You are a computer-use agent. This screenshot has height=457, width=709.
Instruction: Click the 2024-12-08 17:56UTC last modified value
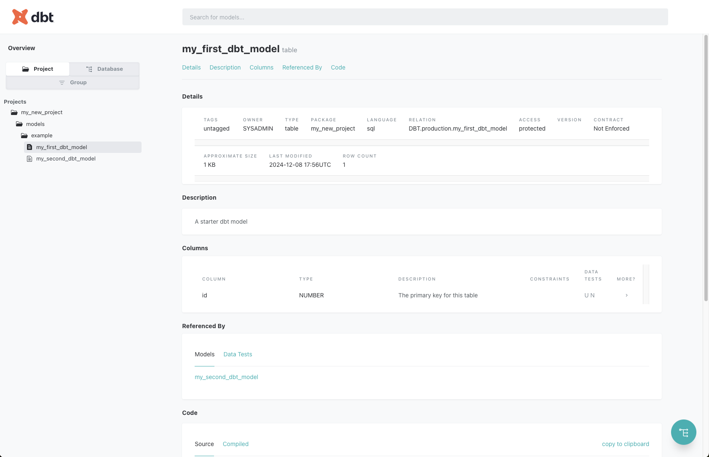pos(300,165)
